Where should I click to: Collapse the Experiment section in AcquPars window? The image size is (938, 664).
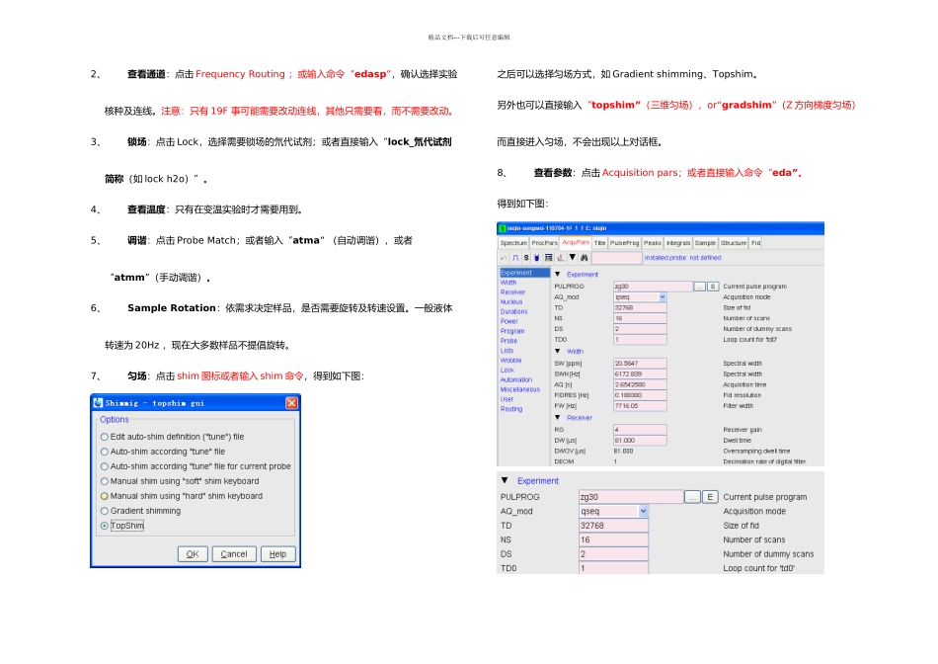(x=558, y=275)
